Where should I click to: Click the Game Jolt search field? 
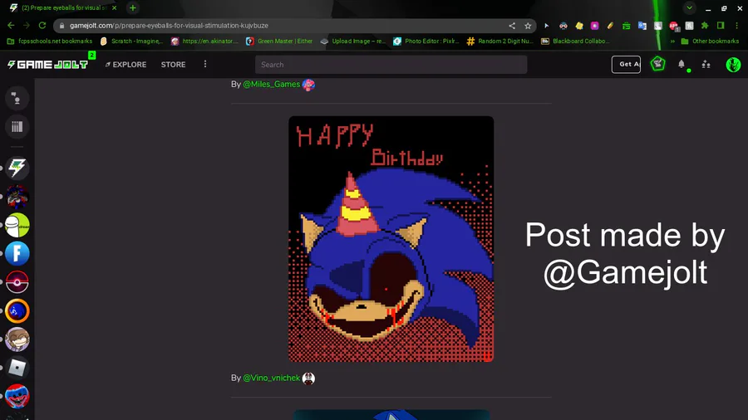[391, 64]
